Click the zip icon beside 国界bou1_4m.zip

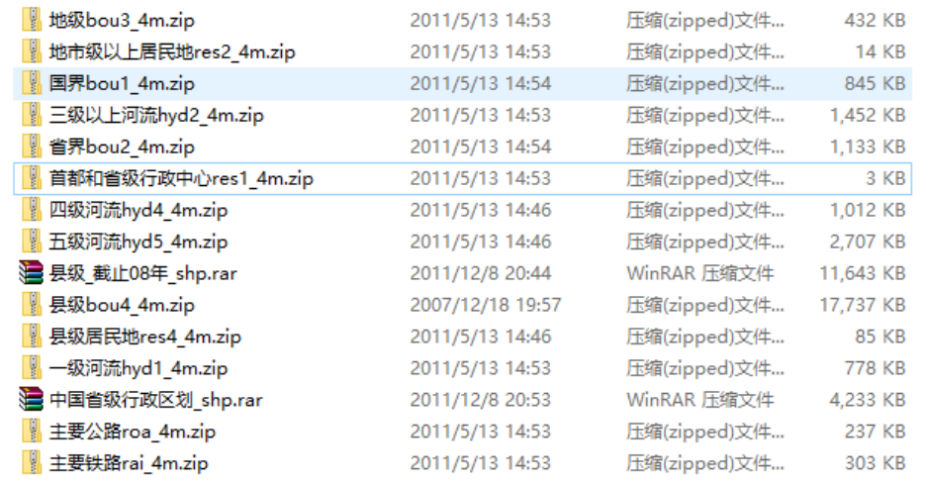tap(32, 83)
